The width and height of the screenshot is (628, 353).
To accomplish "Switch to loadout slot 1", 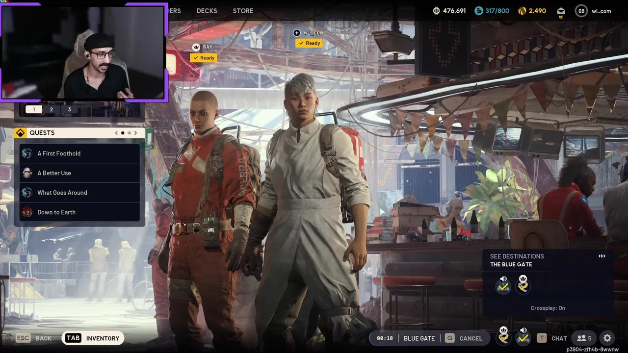I will [34, 109].
